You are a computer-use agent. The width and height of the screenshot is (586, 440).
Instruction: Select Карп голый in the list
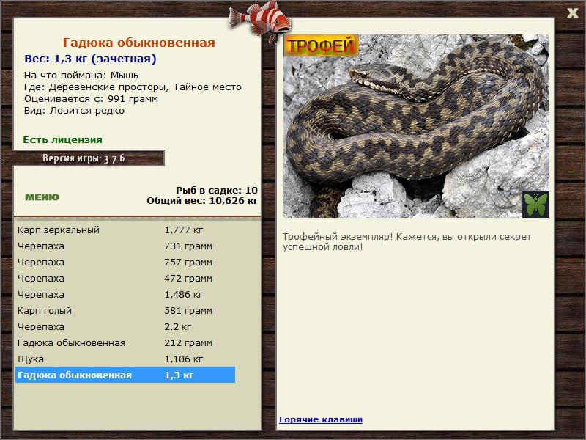(x=125, y=310)
